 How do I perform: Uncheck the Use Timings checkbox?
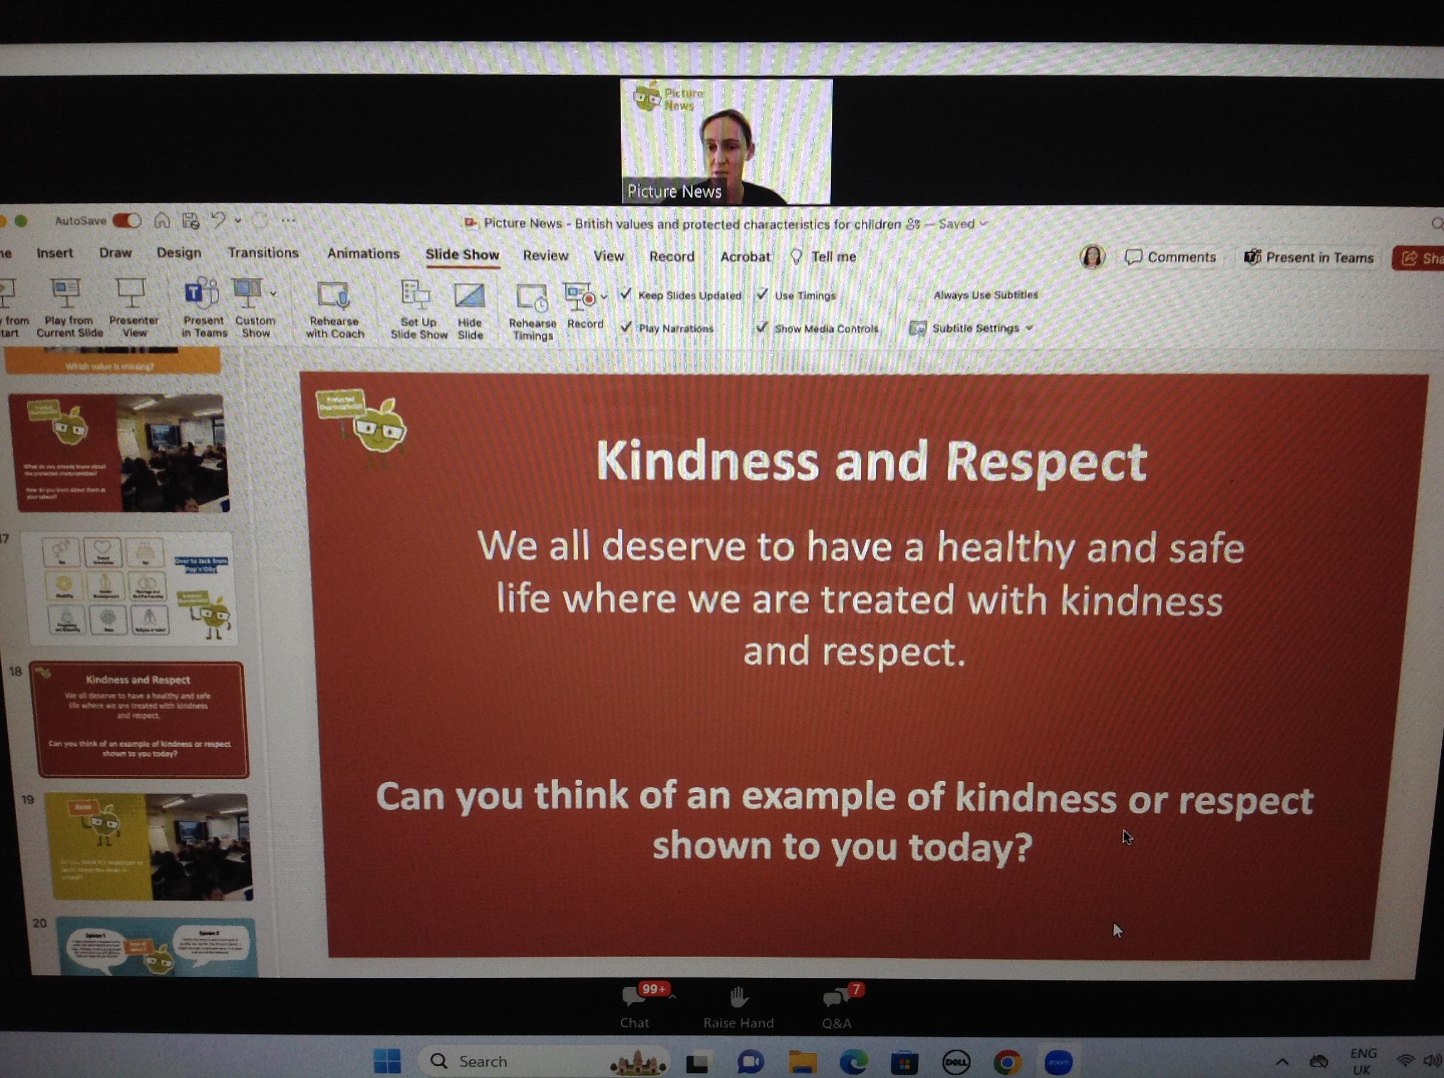pyautogui.click(x=762, y=295)
